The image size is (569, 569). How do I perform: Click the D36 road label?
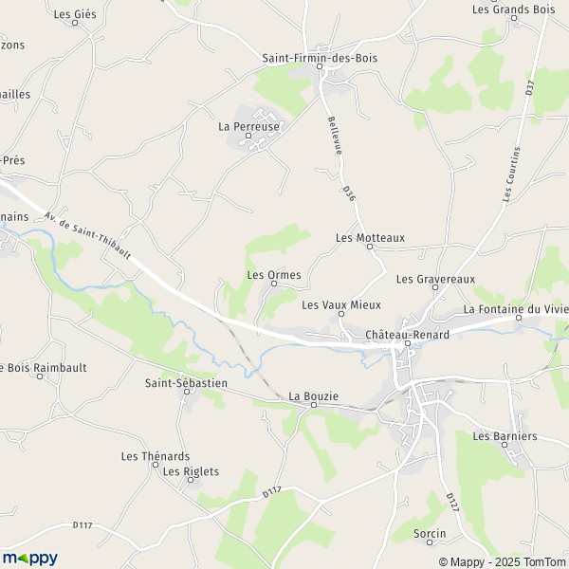[x=348, y=193]
